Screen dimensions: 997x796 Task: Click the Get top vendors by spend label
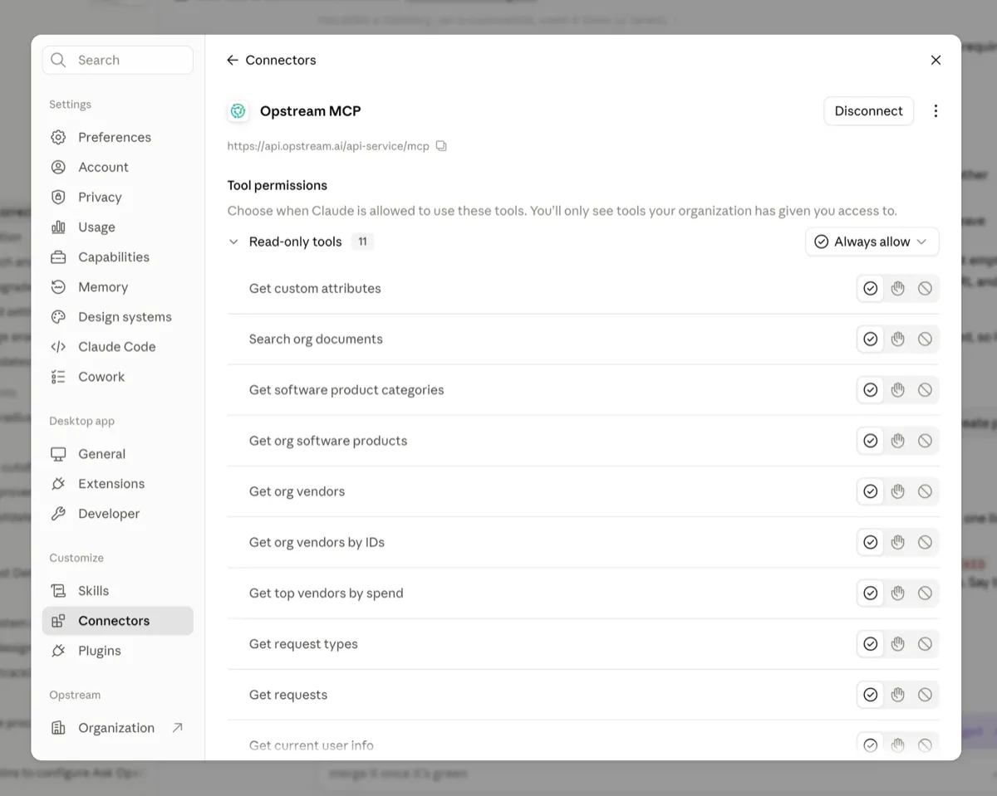coord(326,593)
